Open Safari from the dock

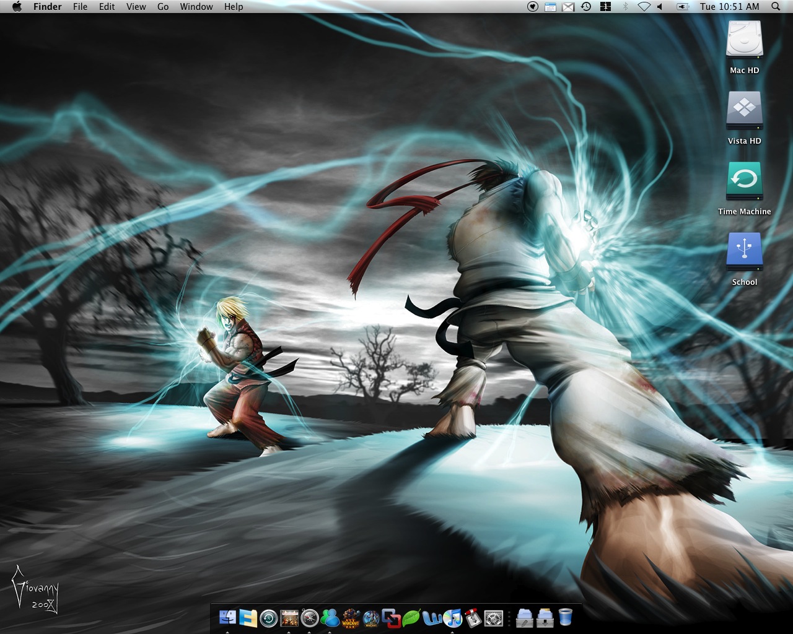(x=310, y=617)
